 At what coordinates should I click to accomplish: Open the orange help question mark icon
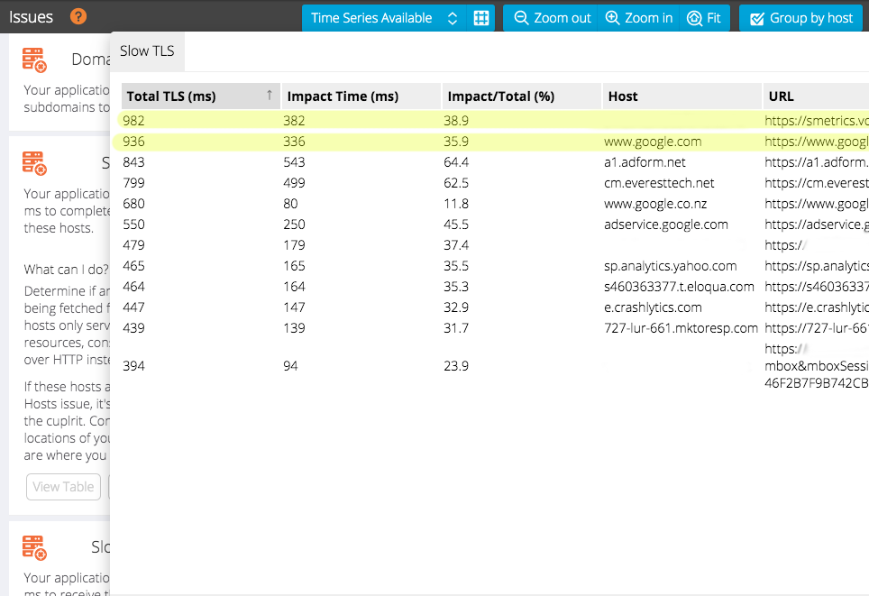pyautogui.click(x=78, y=16)
